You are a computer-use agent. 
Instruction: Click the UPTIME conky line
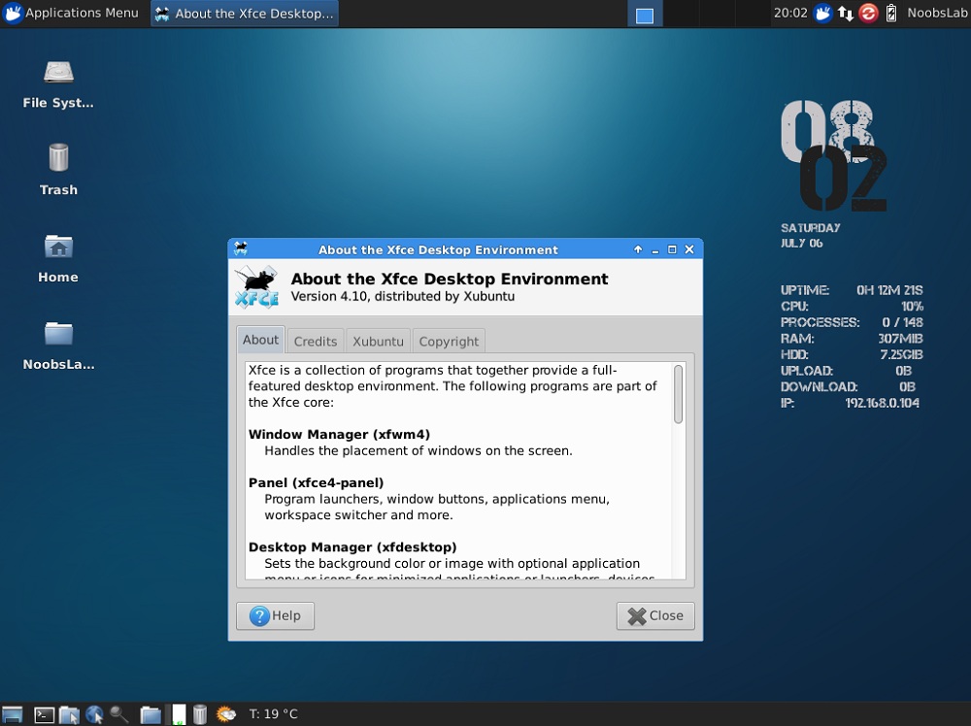852,290
